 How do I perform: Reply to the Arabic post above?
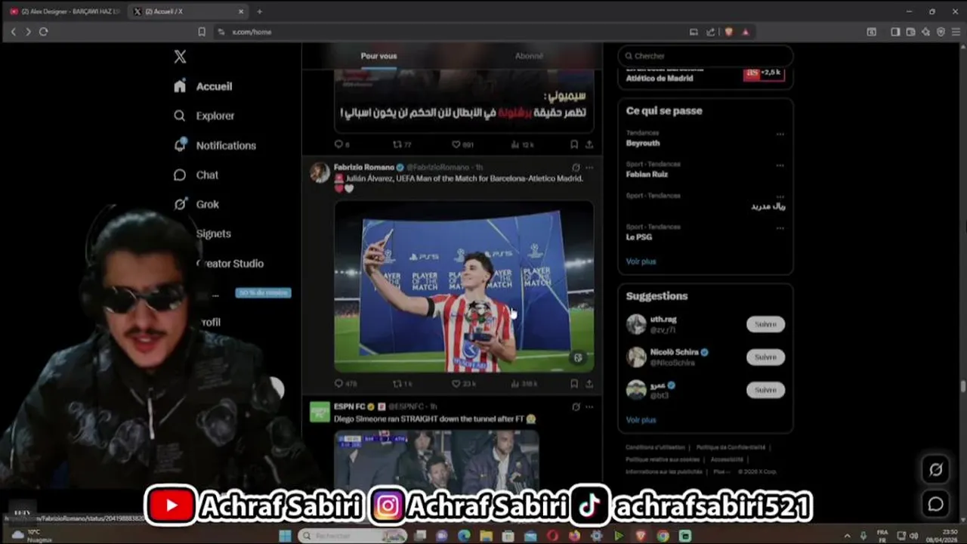click(342, 144)
